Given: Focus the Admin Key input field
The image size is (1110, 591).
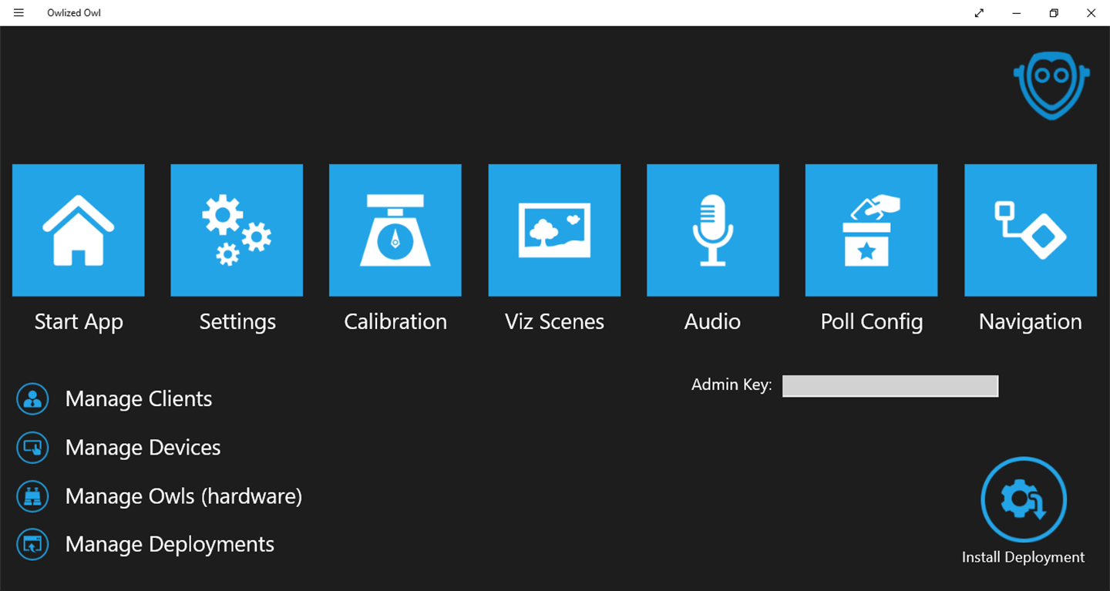Looking at the screenshot, I should click(890, 386).
